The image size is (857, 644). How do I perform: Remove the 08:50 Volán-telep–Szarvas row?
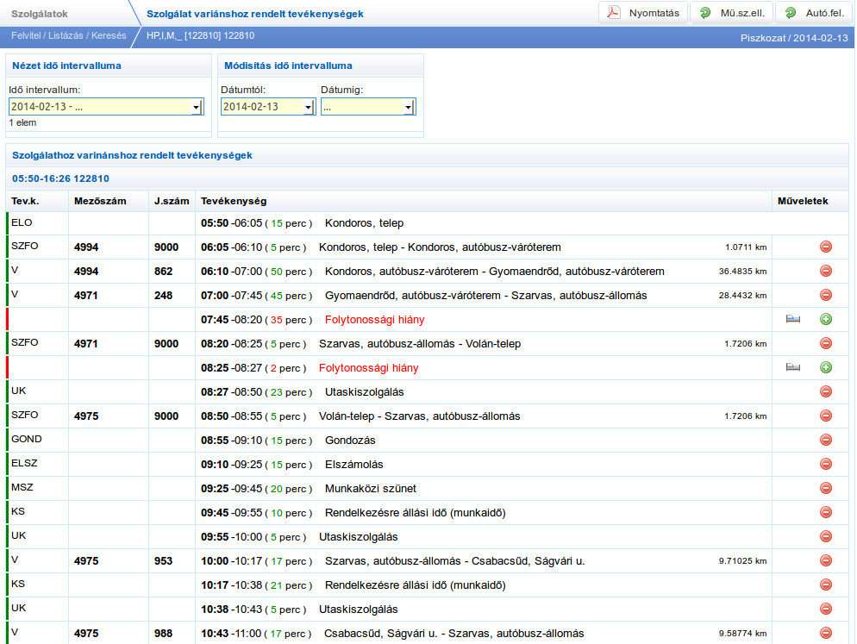point(826,416)
